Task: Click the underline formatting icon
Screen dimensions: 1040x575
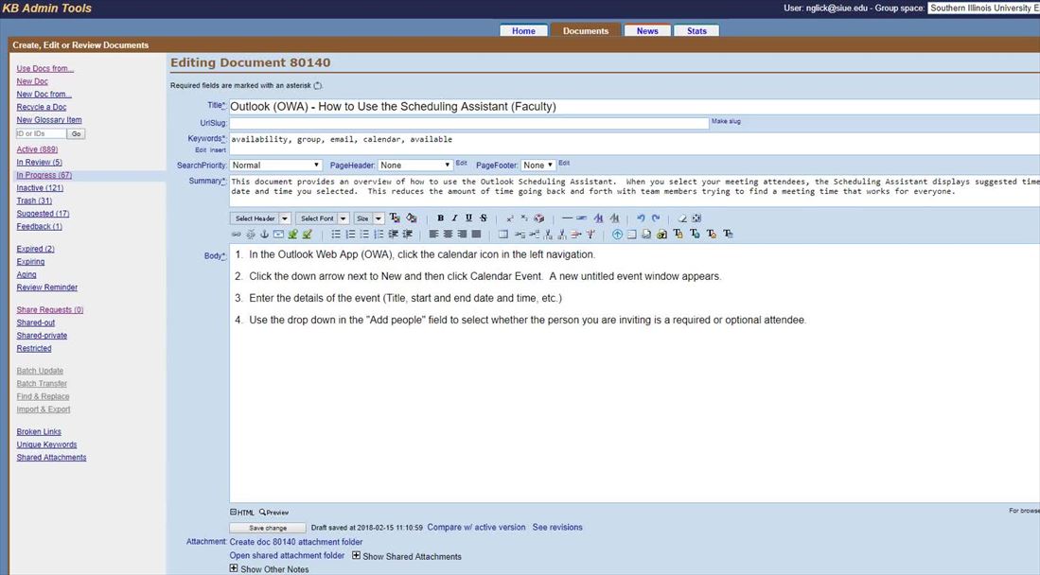Action: pyautogui.click(x=468, y=218)
